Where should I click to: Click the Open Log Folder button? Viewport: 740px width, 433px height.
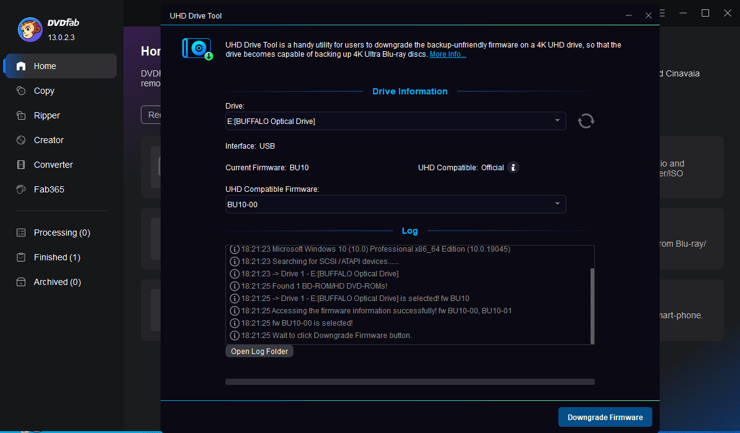[259, 351]
